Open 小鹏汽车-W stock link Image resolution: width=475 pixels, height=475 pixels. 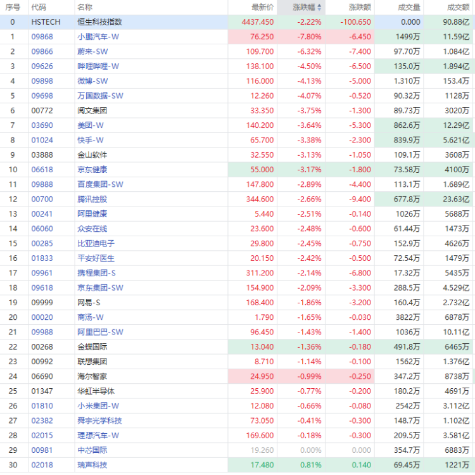[x=98, y=37]
